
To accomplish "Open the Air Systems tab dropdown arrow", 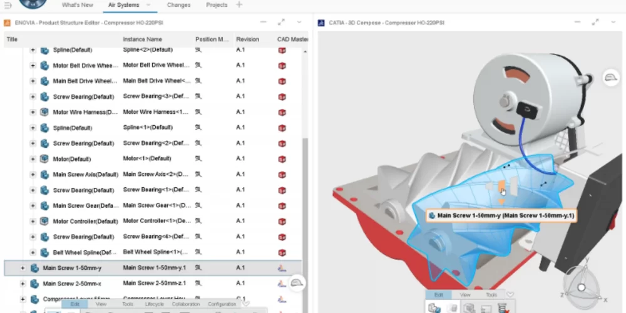I will pyautogui.click(x=148, y=5).
